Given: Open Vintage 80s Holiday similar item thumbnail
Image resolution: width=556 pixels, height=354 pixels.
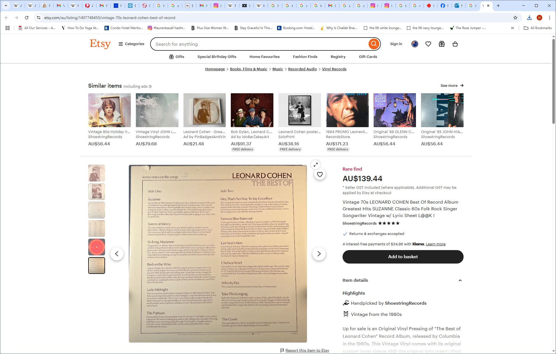Looking at the screenshot, I should pyautogui.click(x=109, y=110).
